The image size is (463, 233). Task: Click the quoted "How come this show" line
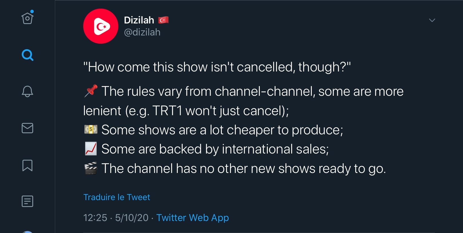pos(217,67)
